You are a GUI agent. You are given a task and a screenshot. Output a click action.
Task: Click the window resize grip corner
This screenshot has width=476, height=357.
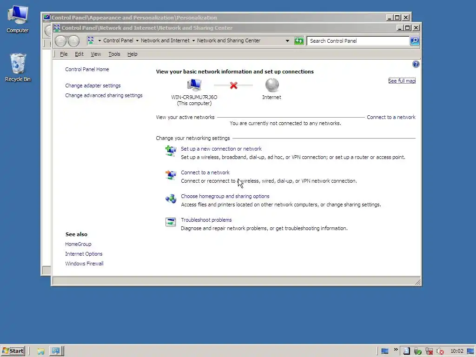point(418,282)
